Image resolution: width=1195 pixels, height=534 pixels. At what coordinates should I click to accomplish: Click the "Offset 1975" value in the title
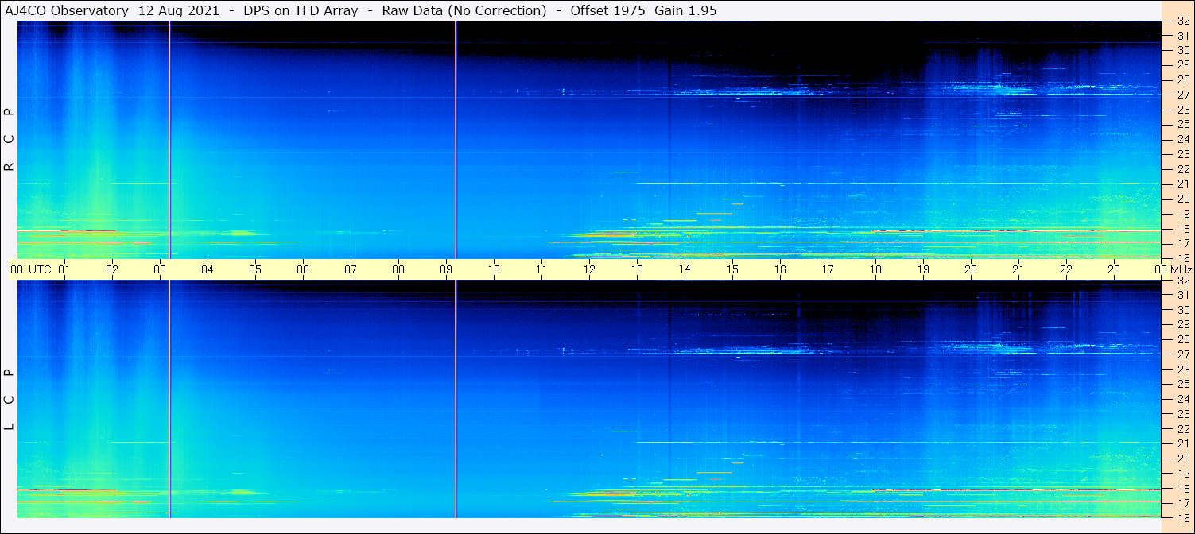pyautogui.click(x=607, y=11)
